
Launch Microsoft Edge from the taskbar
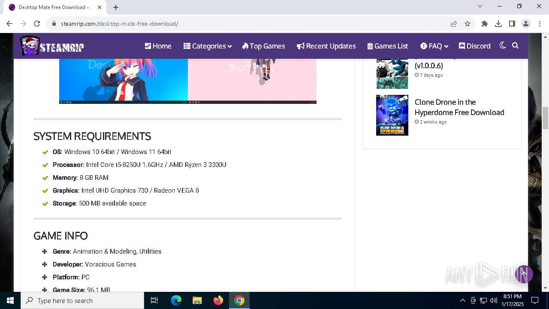click(176, 300)
